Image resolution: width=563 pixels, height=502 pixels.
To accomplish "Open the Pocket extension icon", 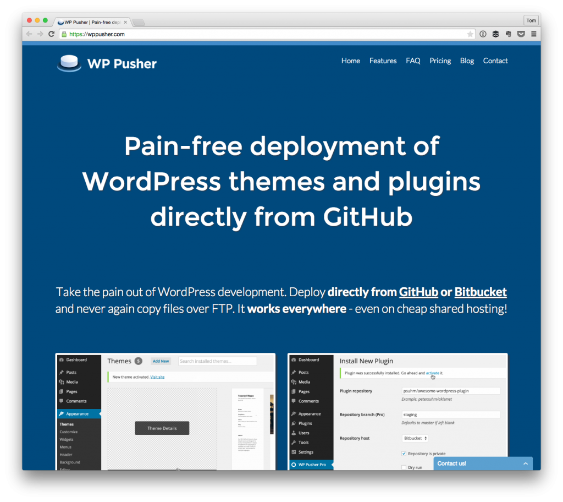I will [x=521, y=34].
